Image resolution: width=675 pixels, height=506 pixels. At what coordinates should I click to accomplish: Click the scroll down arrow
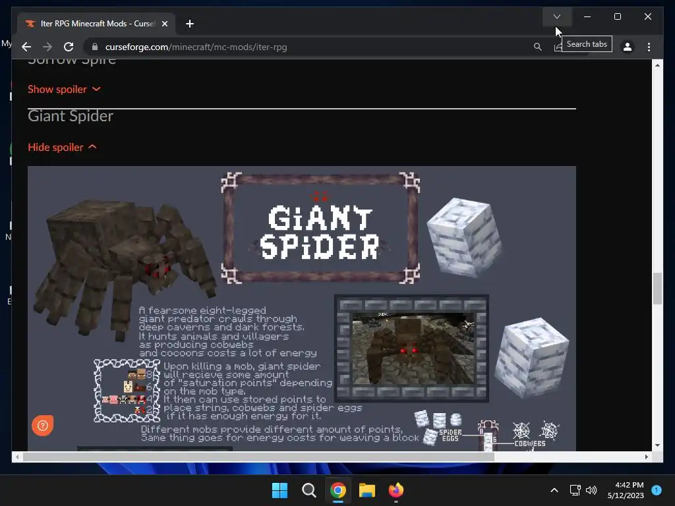point(657,445)
